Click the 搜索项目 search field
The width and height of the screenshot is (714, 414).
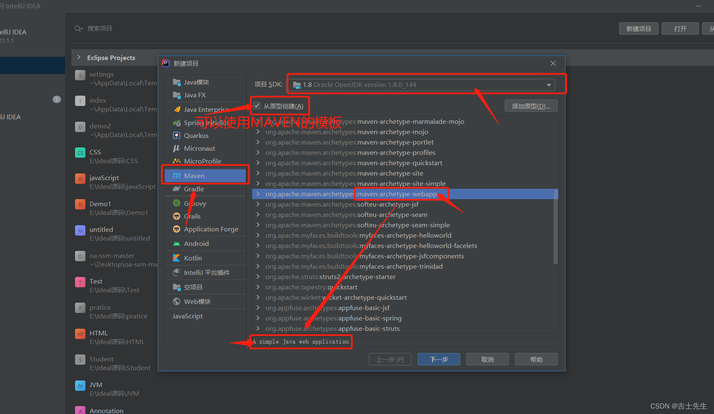point(100,29)
